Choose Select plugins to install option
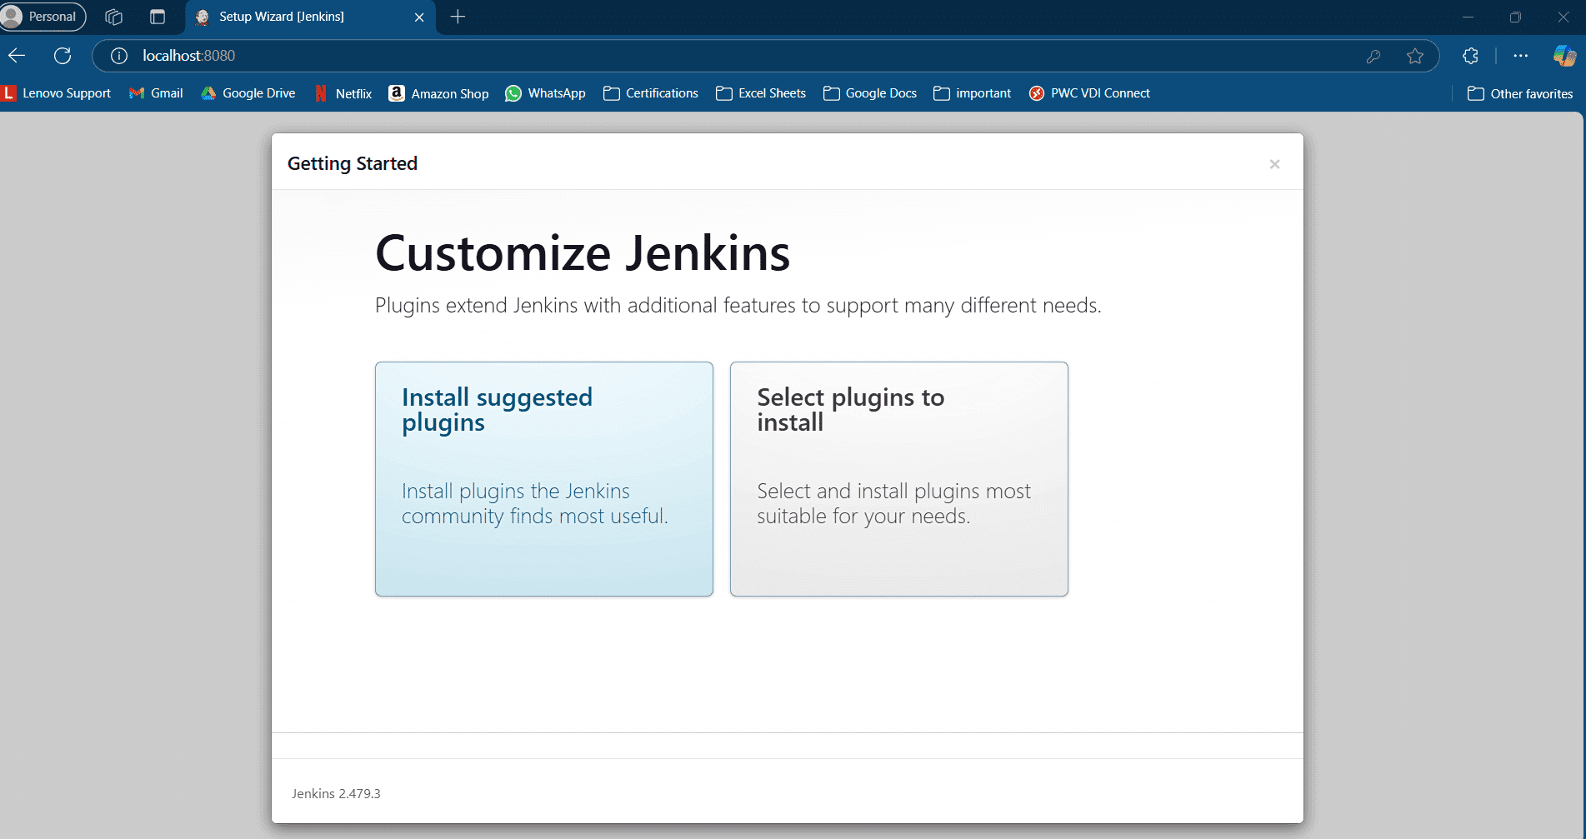This screenshot has width=1586, height=839. click(898, 479)
